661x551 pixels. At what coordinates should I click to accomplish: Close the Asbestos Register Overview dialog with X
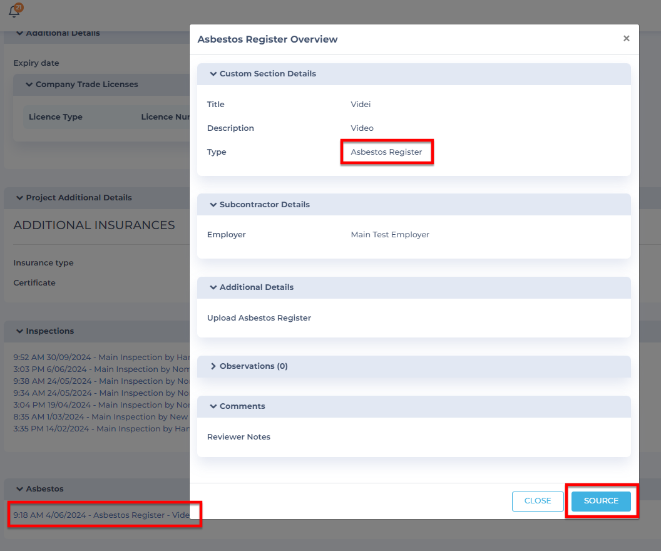coord(626,39)
